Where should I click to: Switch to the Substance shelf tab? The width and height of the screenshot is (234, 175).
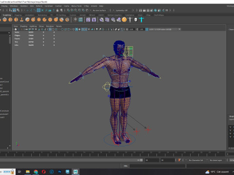(x=130, y=15)
